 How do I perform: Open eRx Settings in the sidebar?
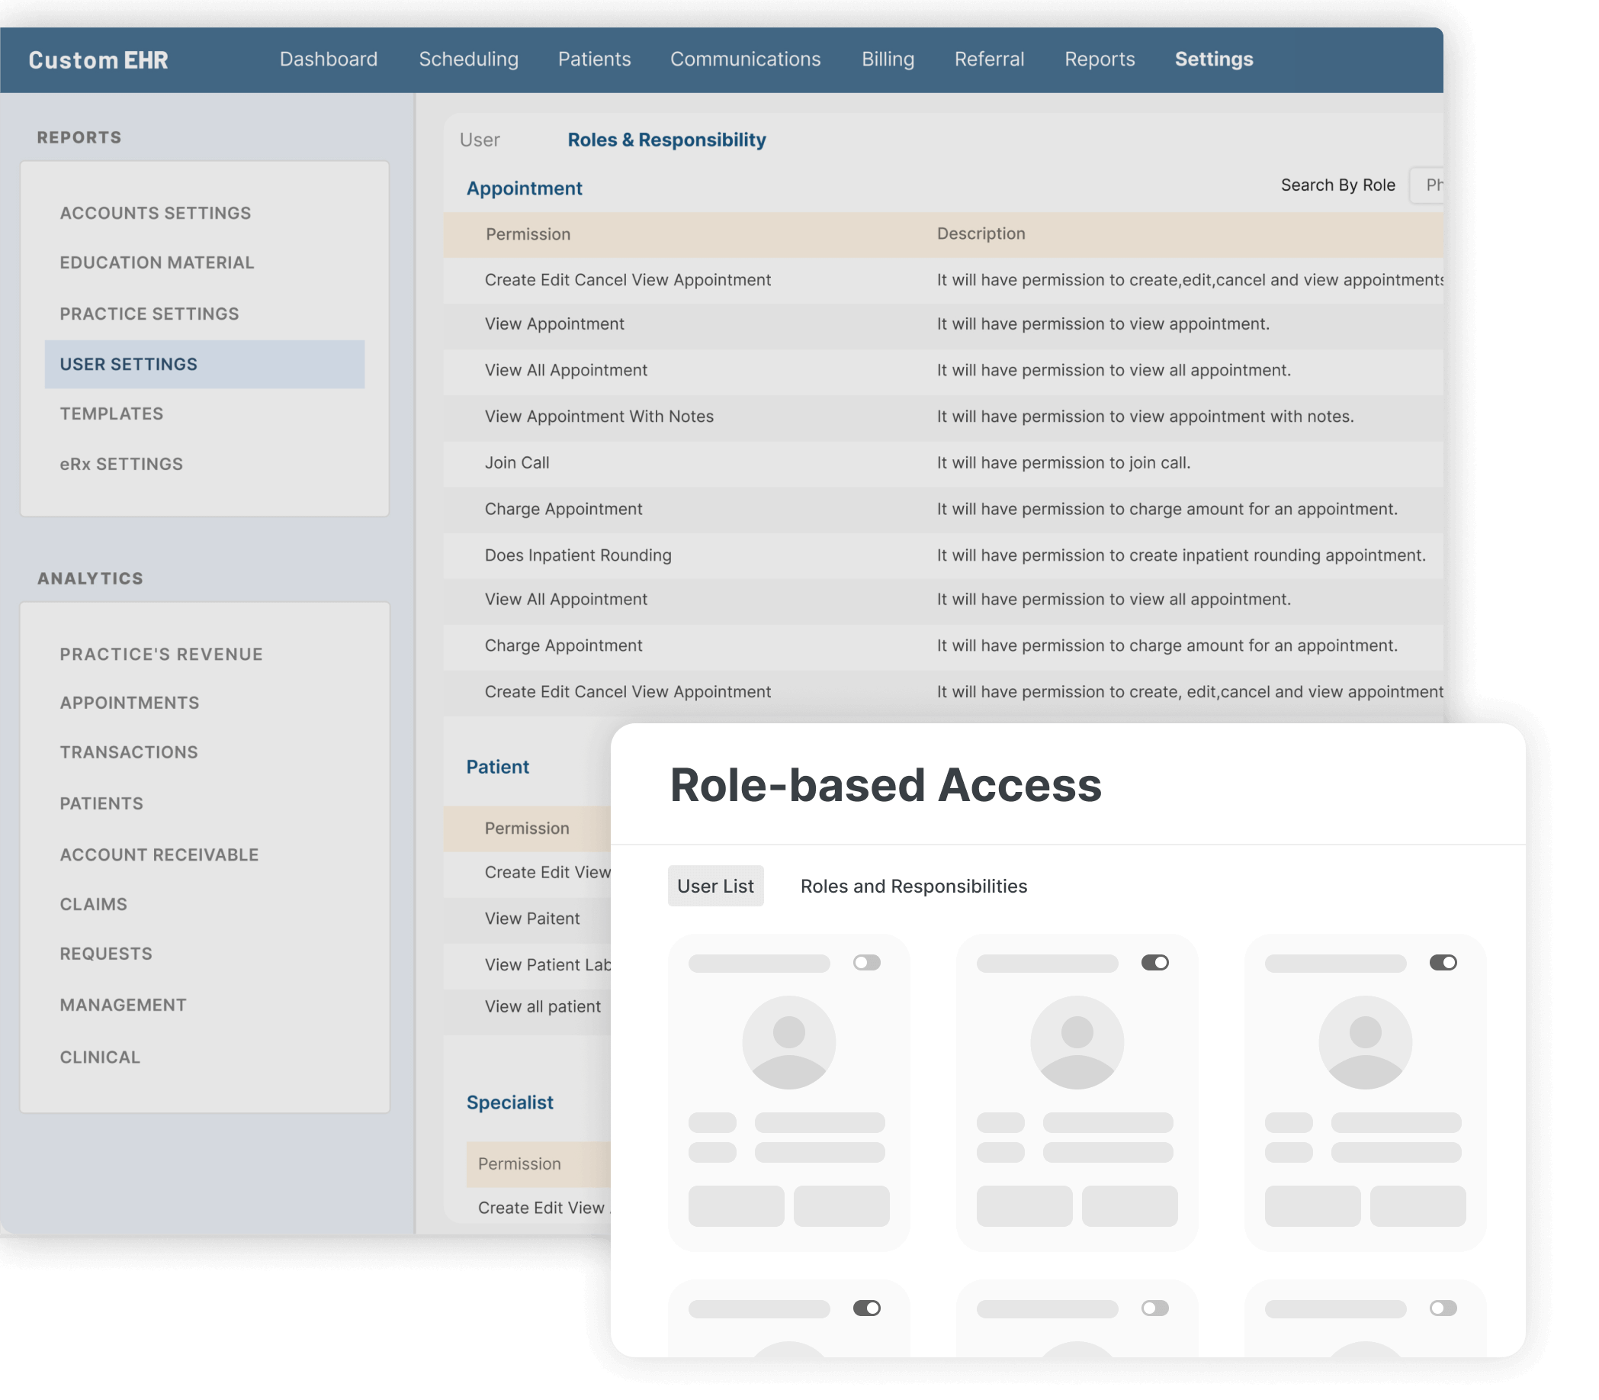(x=120, y=463)
